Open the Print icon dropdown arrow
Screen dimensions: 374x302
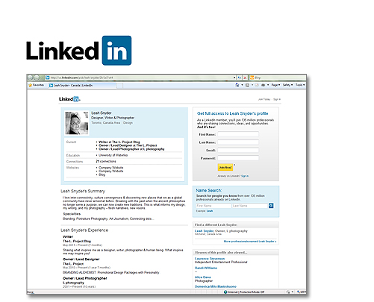click(x=268, y=85)
